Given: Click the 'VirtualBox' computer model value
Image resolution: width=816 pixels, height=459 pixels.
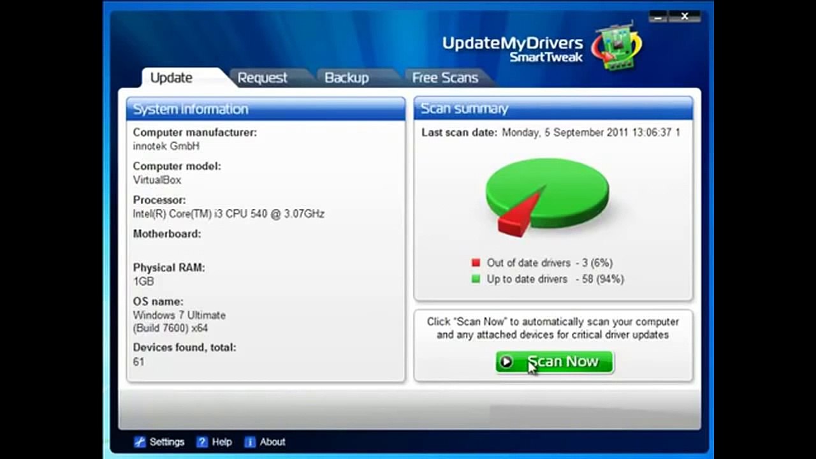Looking at the screenshot, I should [x=157, y=180].
